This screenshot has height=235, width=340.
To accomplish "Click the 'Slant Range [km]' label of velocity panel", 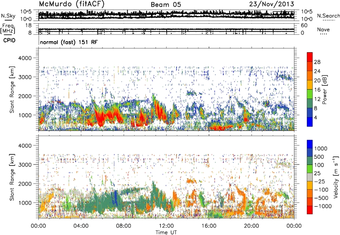I will click(12, 177).
